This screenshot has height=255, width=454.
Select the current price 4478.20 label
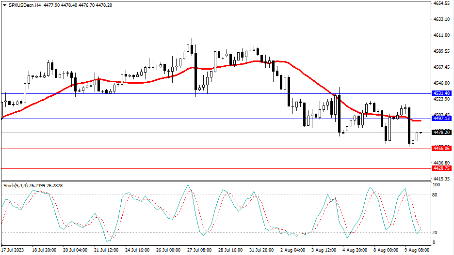point(441,132)
